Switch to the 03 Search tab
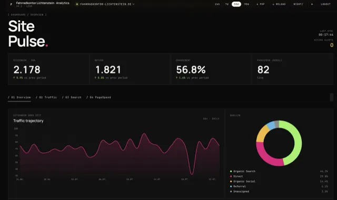Viewport: 337px width, 200px height. coord(72,97)
